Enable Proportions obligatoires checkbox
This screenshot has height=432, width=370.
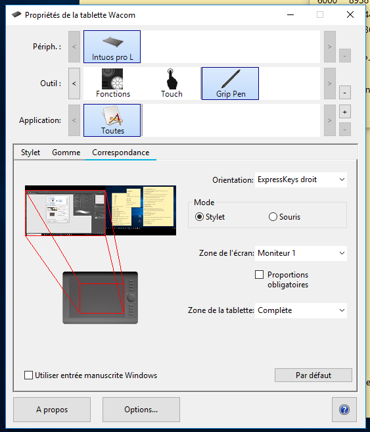pyautogui.click(x=259, y=275)
